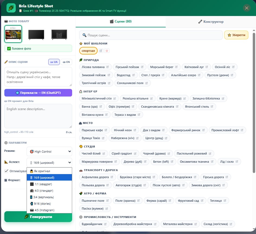Click the Генерувати button
256x234 pixels.
[x=38, y=217]
